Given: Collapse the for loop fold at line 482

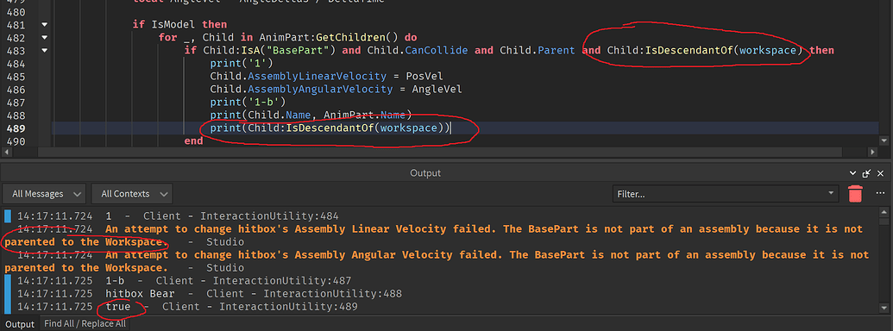Looking at the screenshot, I should click(44, 38).
